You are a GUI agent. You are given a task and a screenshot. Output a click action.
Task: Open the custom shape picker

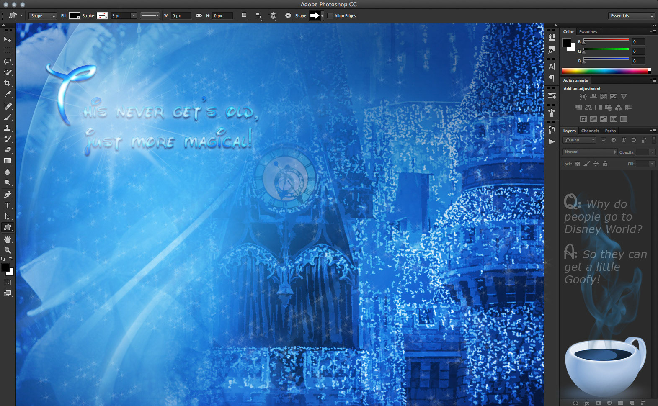click(x=322, y=16)
